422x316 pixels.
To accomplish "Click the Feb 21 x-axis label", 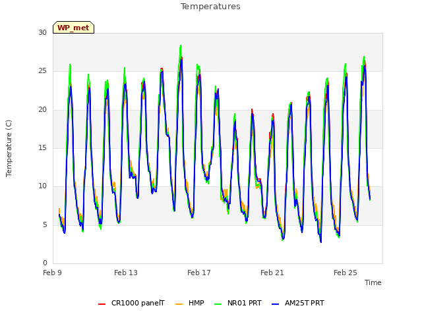I will pyautogui.click(x=272, y=273).
